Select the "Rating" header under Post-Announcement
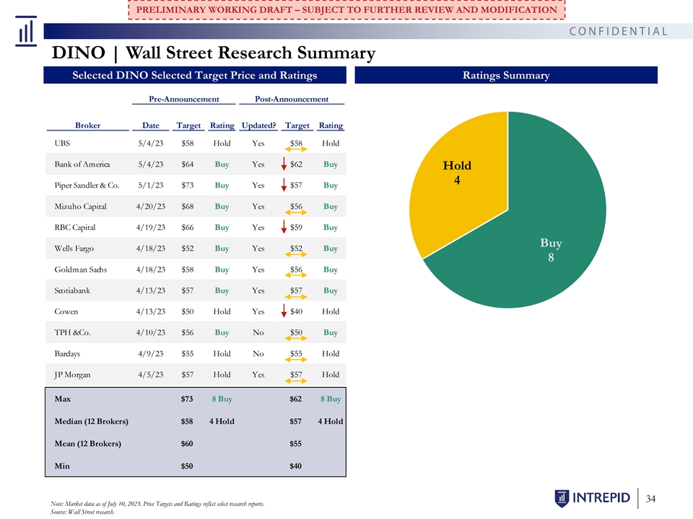Screen dimensions: 693x519 331,125
